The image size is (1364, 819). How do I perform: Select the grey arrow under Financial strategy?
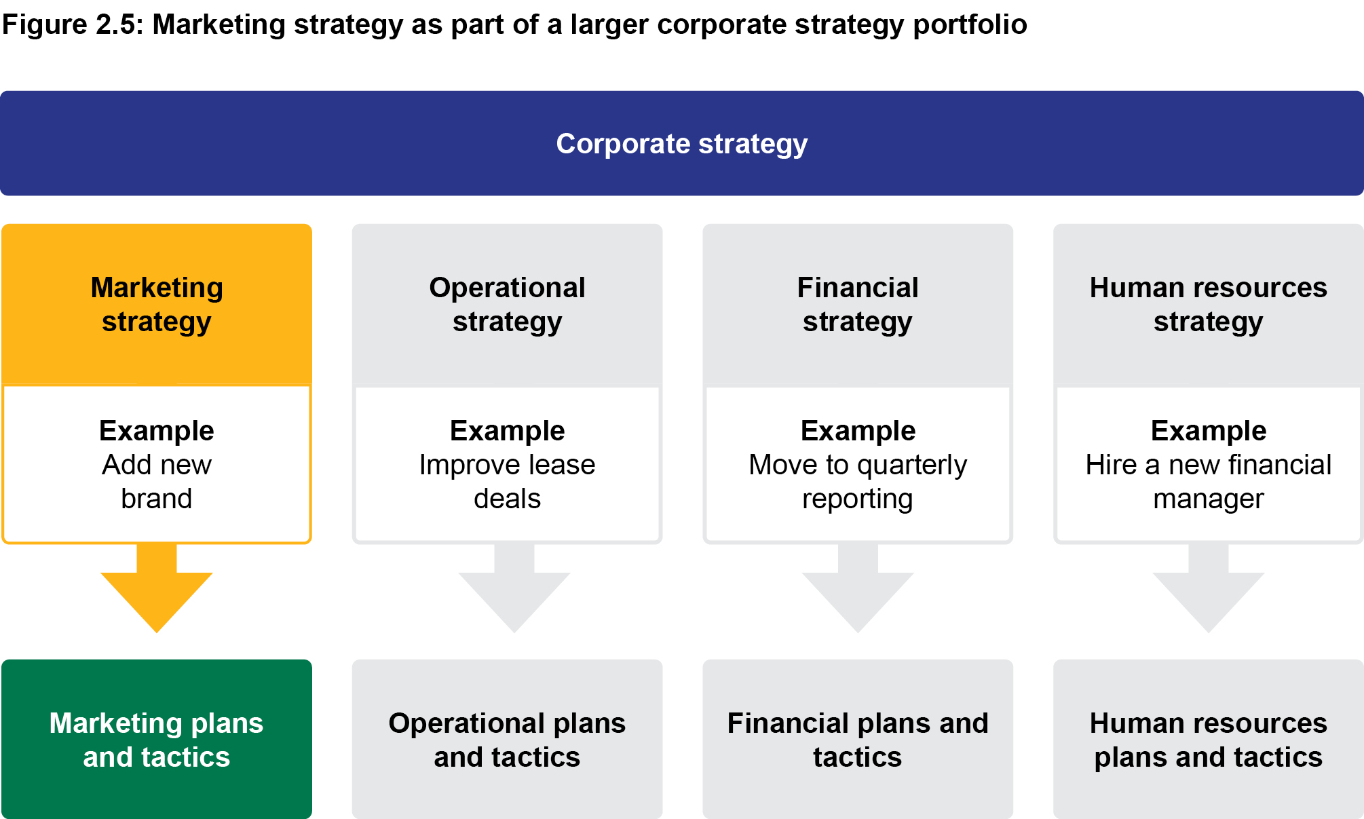[x=858, y=592]
